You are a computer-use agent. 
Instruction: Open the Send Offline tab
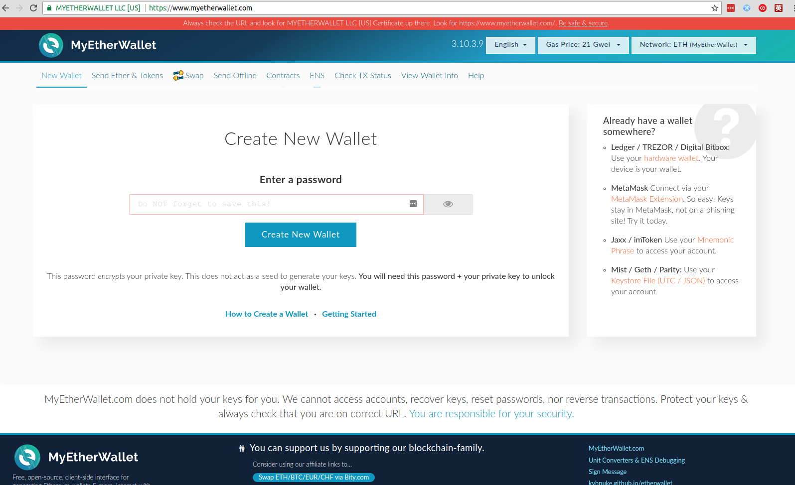tap(235, 76)
